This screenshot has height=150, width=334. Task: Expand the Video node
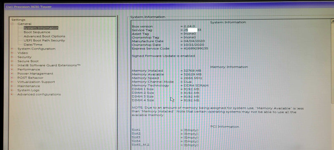point(12,53)
